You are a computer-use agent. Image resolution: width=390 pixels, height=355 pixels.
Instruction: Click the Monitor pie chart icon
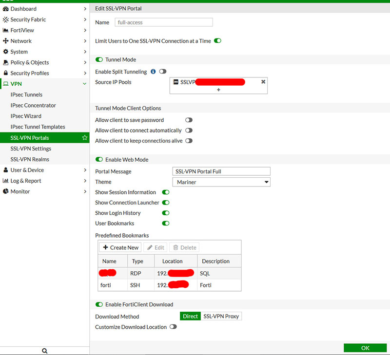pyautogui.click(x=5, y=191)
